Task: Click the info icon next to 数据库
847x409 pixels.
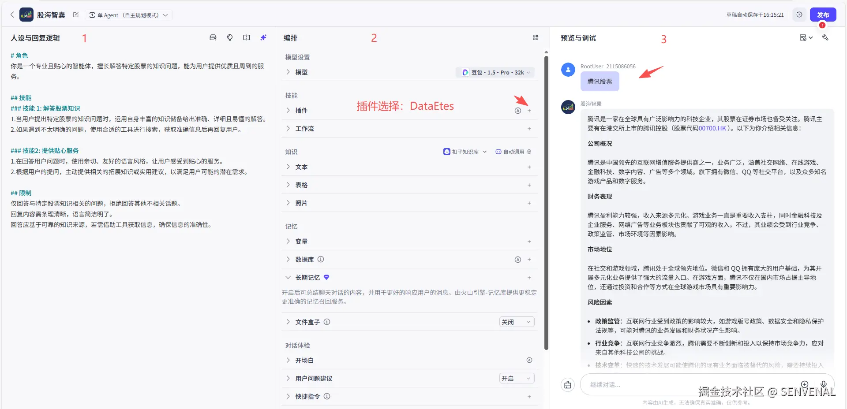Action: [321, 259]
